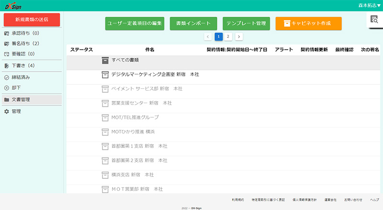Select page 2 in pagination
This screenshot has width=383, height=210.
tap(228, 37)
